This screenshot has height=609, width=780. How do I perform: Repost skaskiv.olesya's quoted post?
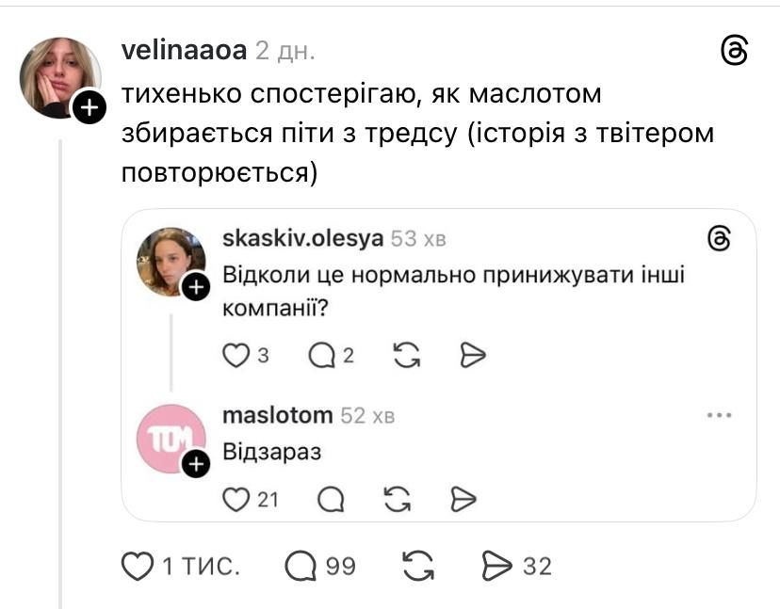tap(405, 355)
